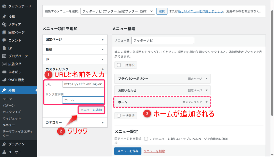Click the リンク文字列 field containing ホーム
Image resolution: width=274 pixels, height=157 pixels.
83,100
